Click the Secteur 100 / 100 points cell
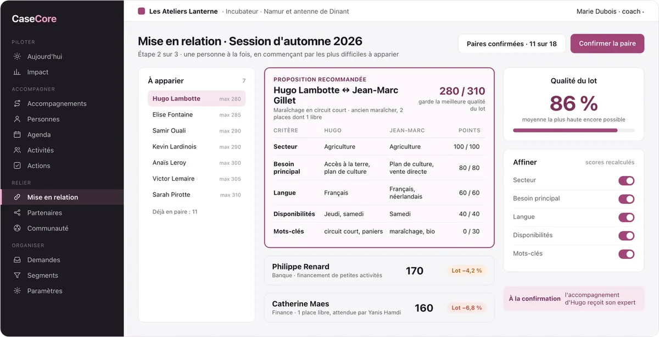This screenshot has width=659, height=337. pos(466,147)
